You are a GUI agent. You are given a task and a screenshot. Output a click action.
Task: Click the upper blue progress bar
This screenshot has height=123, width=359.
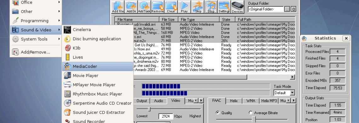206,86
